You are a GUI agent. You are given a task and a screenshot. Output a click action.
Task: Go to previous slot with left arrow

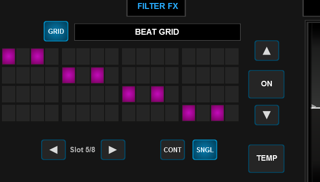pyautogui.click(x=54, y=150)
